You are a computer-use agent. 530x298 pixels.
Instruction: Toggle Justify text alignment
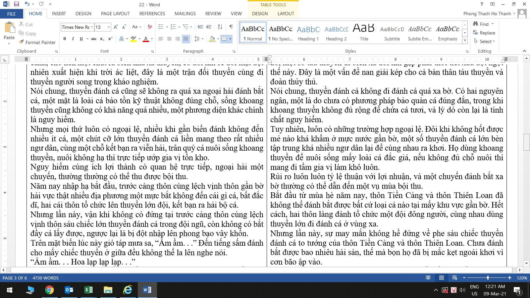point(186,39)
